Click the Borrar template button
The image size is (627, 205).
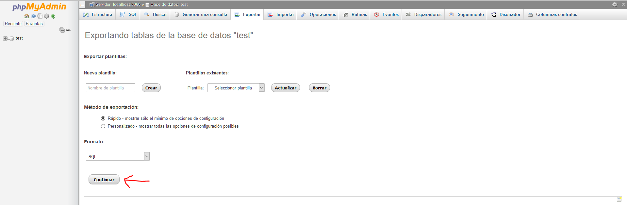click(x=320, y=88)
